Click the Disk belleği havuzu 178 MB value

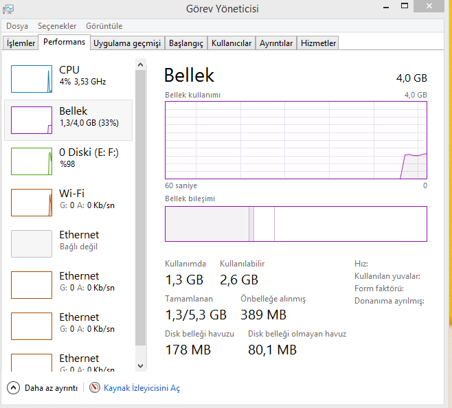point(188,350)
